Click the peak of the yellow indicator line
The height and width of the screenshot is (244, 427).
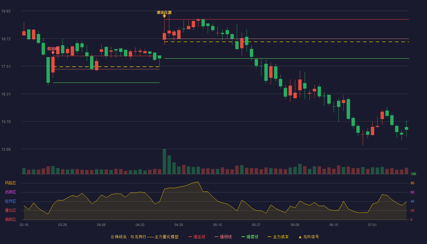pos(198,182)
